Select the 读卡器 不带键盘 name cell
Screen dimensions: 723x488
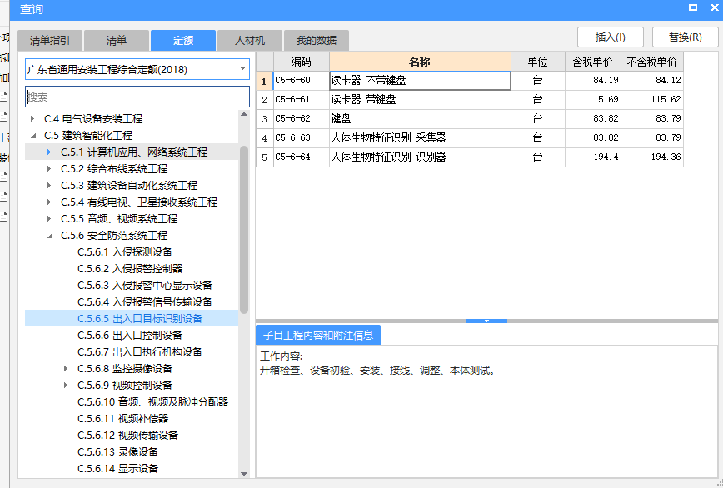click(x=420, y=81)
